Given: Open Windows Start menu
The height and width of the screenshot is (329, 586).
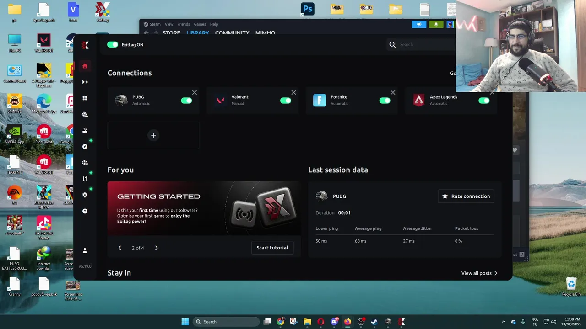Looking at the screenshot, I should point(185,322).
